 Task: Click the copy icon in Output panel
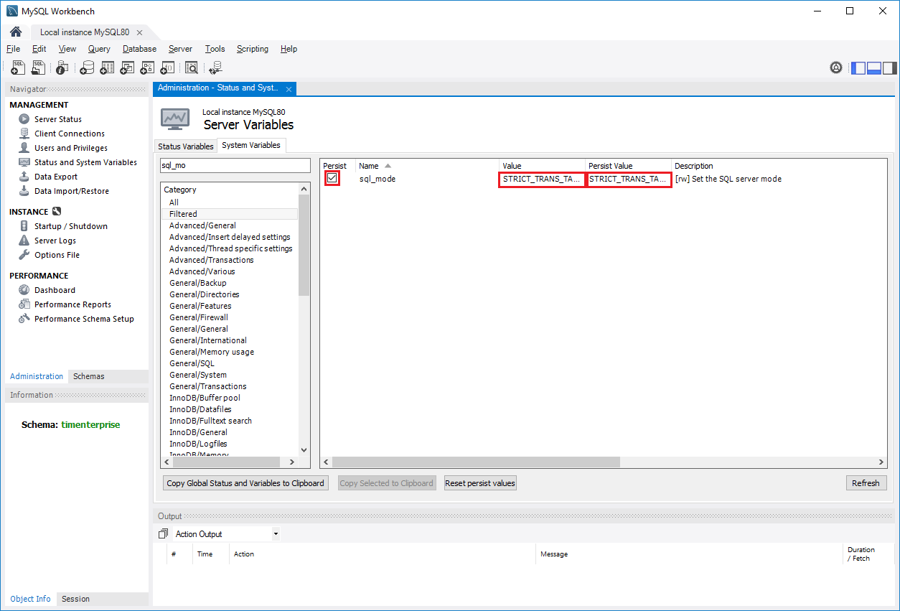(x=163, y=534)
